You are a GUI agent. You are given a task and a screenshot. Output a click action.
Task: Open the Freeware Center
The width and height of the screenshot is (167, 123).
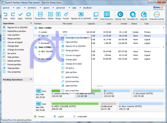click(x=157, y=16)
